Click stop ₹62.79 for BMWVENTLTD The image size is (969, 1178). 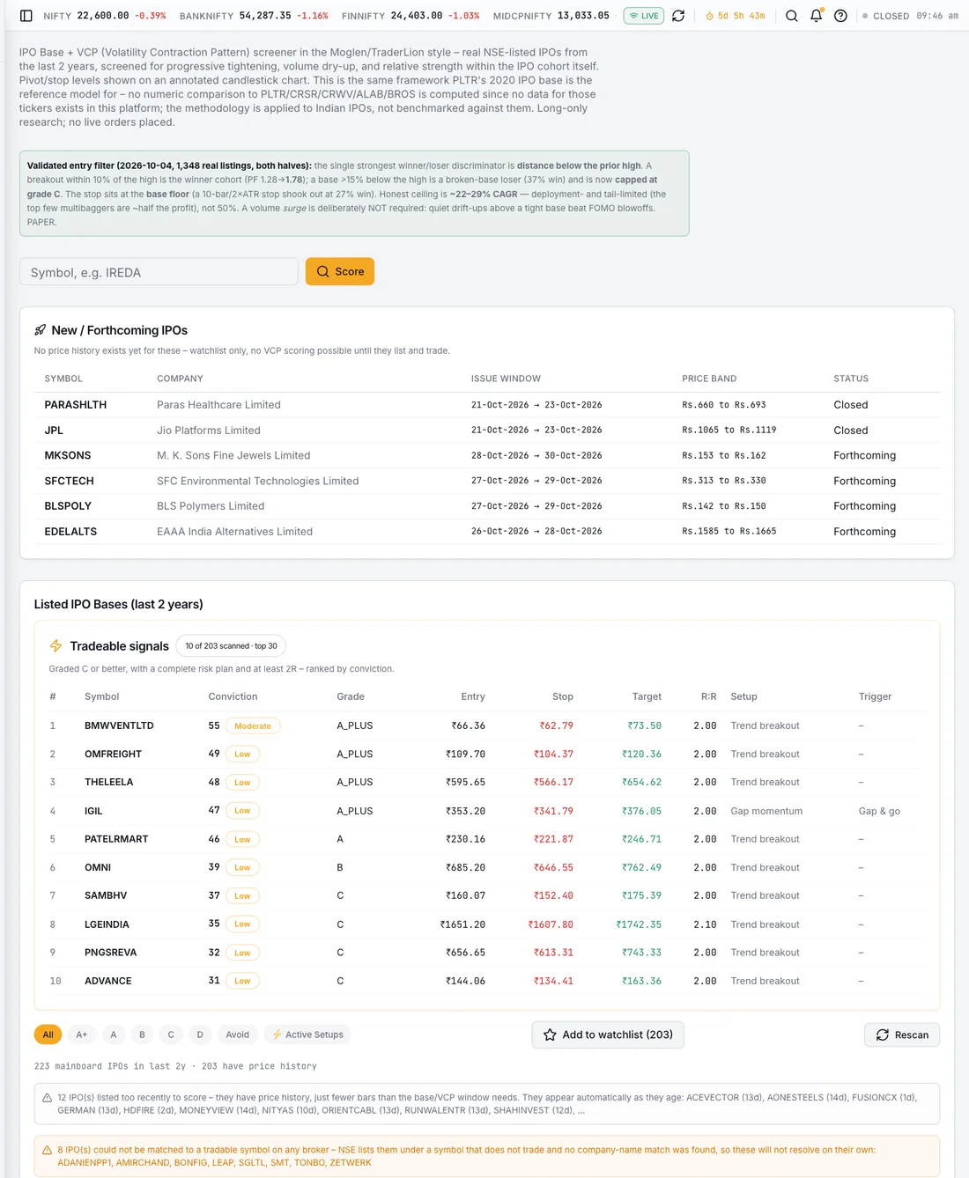point(556,725)
